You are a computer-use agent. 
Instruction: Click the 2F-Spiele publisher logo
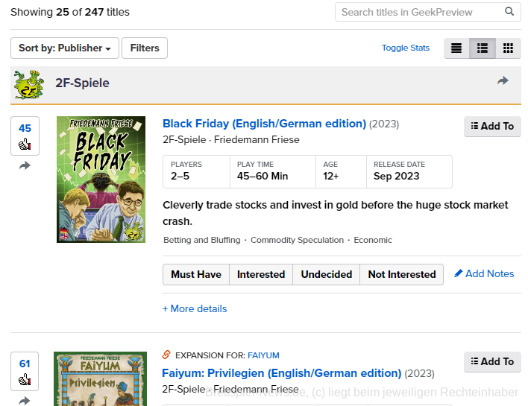(x=29, y=84)
